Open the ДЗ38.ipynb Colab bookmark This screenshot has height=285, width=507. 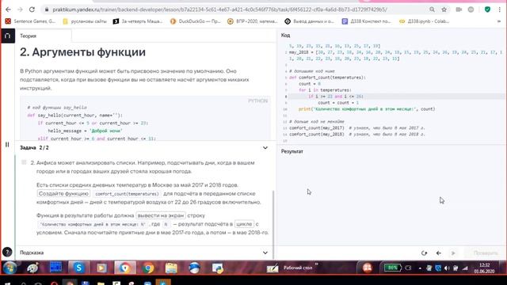[x=424, y=21]
